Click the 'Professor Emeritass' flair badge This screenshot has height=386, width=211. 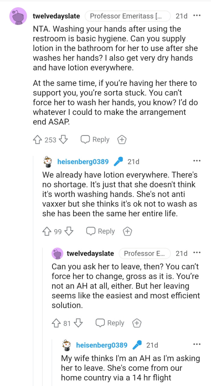click(128, 16)
